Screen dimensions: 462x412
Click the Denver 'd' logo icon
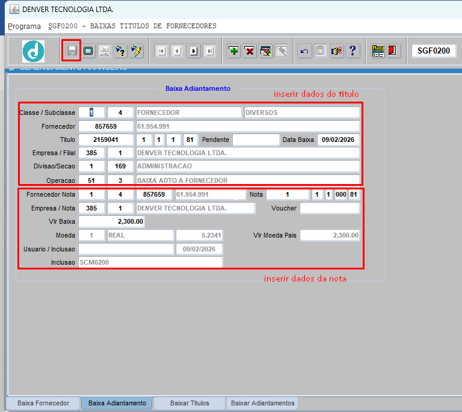pos(34,51)
